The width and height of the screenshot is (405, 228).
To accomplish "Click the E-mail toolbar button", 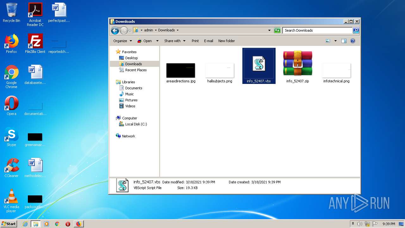I will 209,41.
